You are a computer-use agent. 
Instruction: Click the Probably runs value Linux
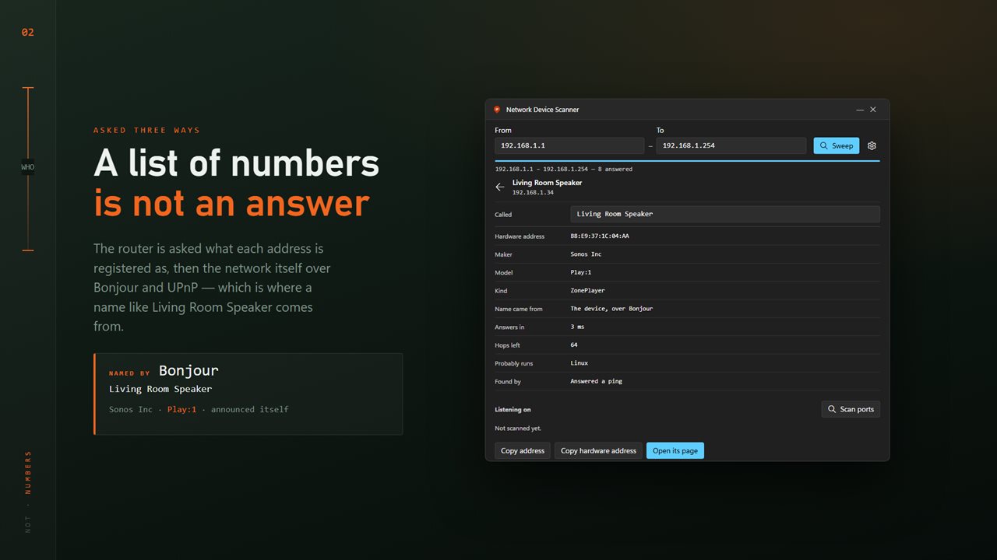580,363
